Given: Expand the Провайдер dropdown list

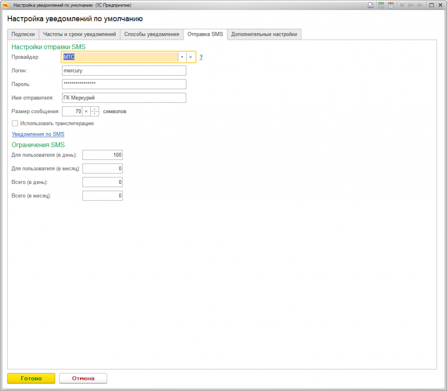Looking at the screenshot, I should pos(182,57).
